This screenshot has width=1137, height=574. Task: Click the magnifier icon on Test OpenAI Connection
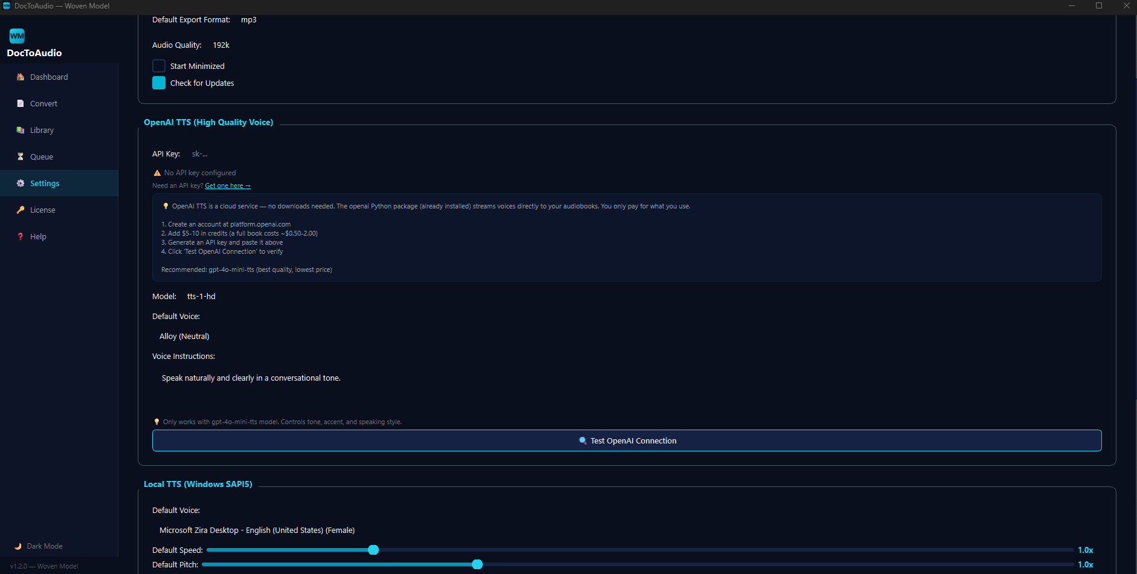(583, 440)
